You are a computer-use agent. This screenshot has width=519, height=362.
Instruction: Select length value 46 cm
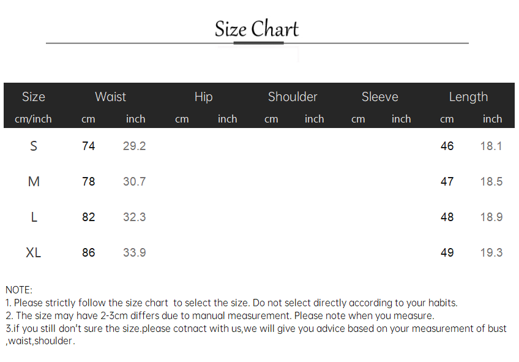click(447, 146)
